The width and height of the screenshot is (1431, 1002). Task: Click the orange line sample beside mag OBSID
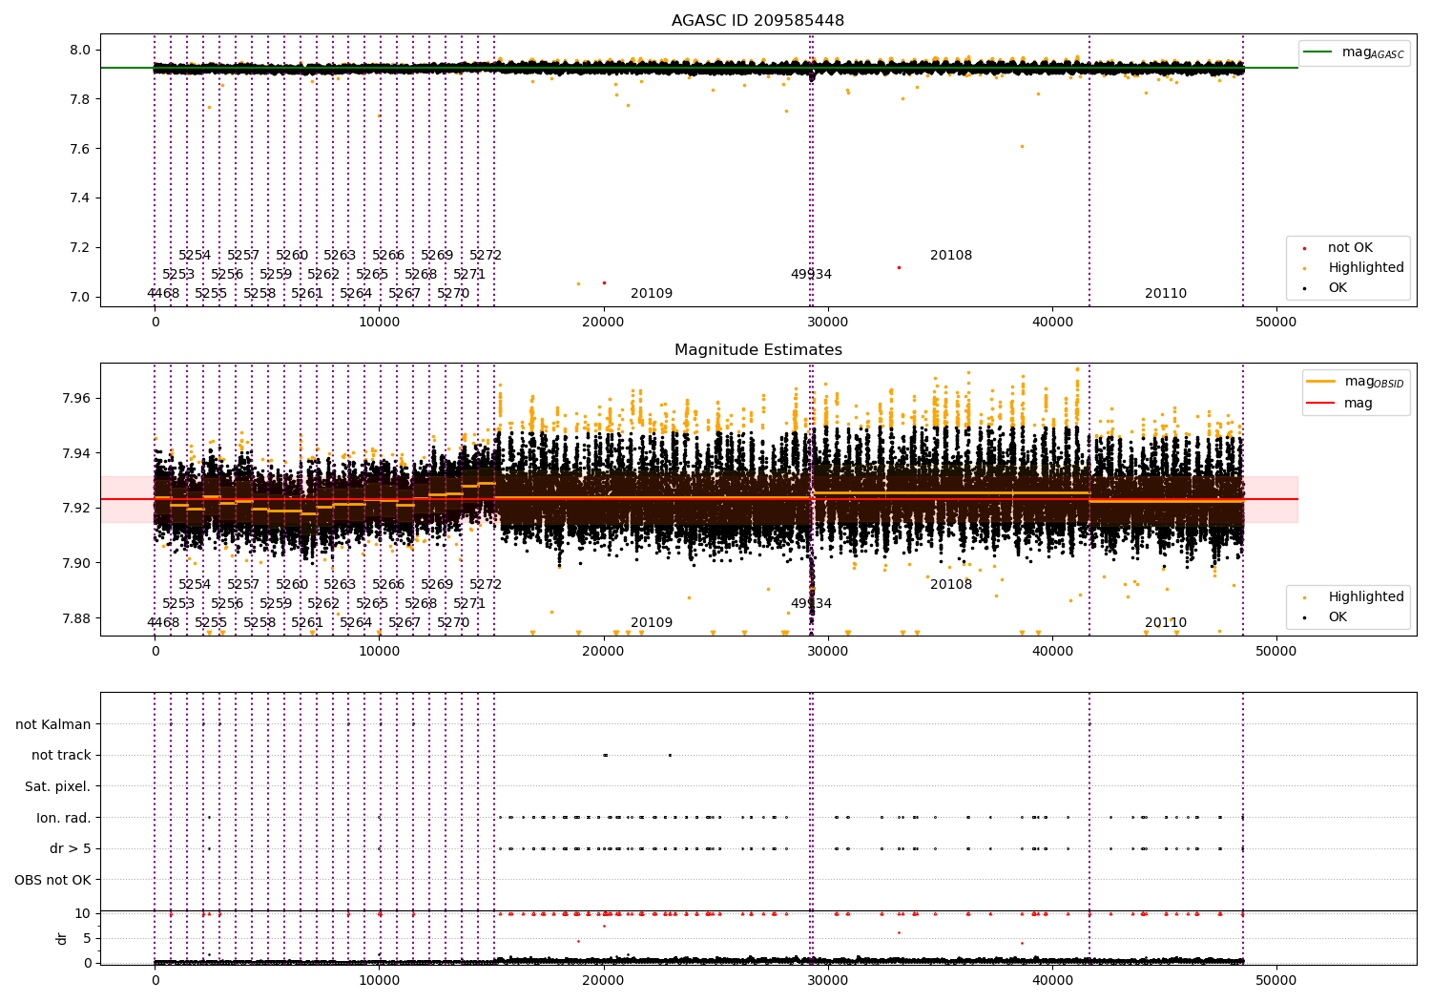1320,381
